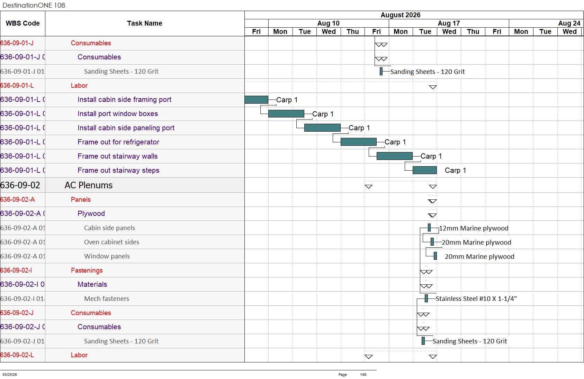Screen dimensions: 584x379
Task: Click WBS code 636-09-02-A
Action: click(17, 199)
